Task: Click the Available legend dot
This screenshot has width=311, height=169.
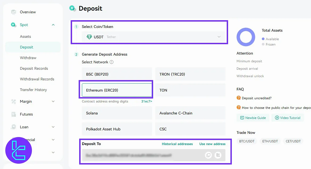Action: tap(263, 39)
